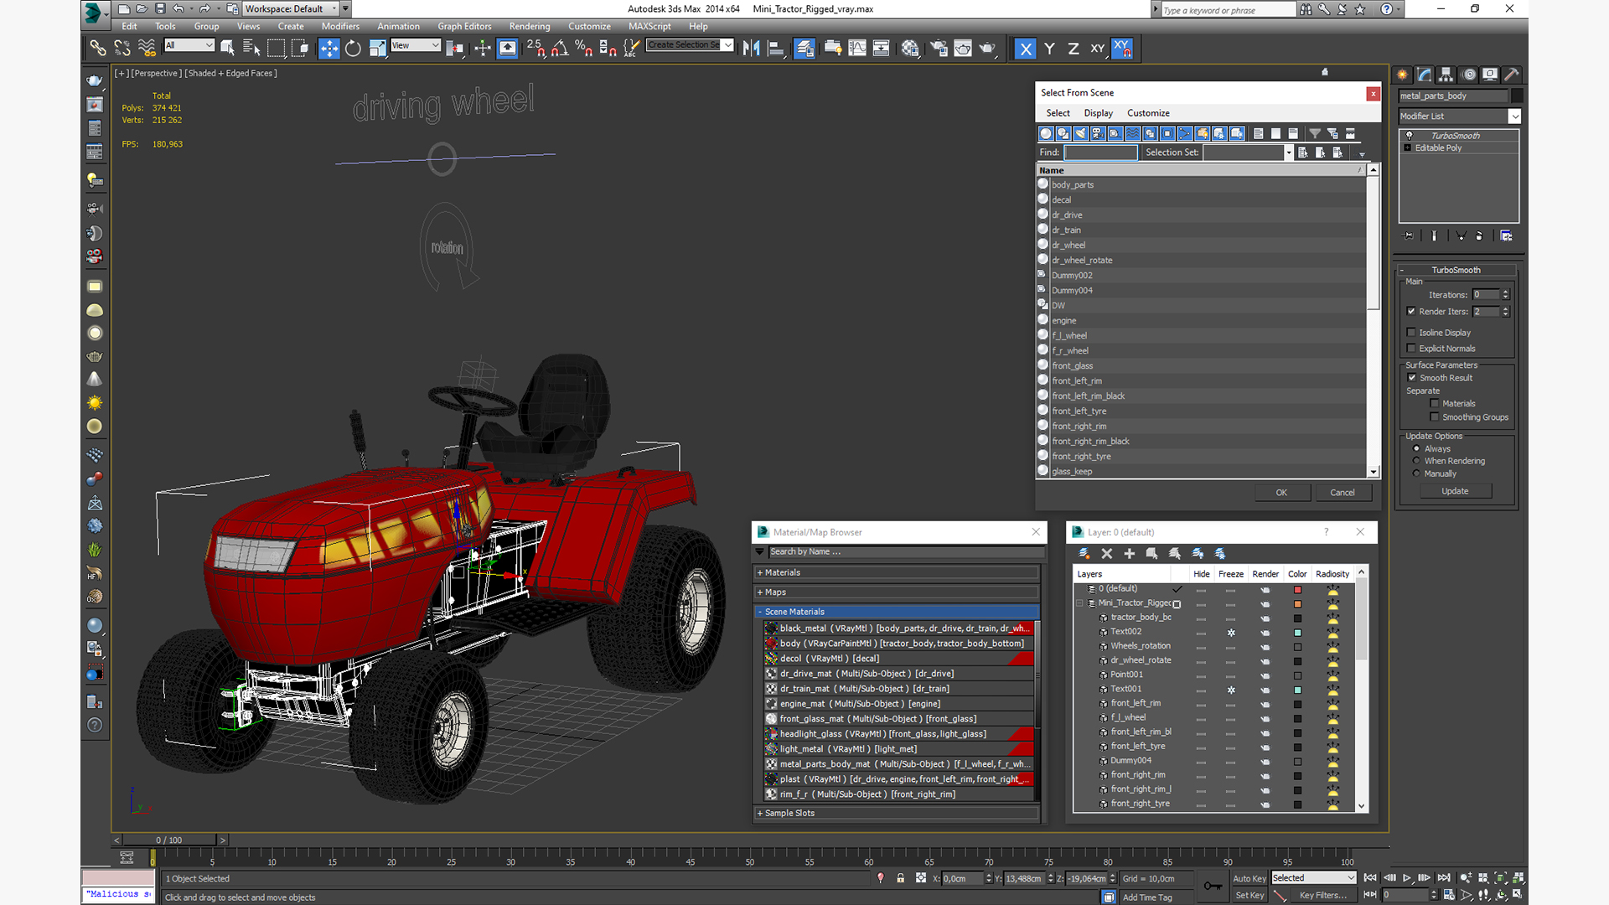This screenshot has width=1609, height=905.
Task: Toggle TurboSmooth modifier lightbulb
Action: pyautogui.click(x=1409, y=136)
